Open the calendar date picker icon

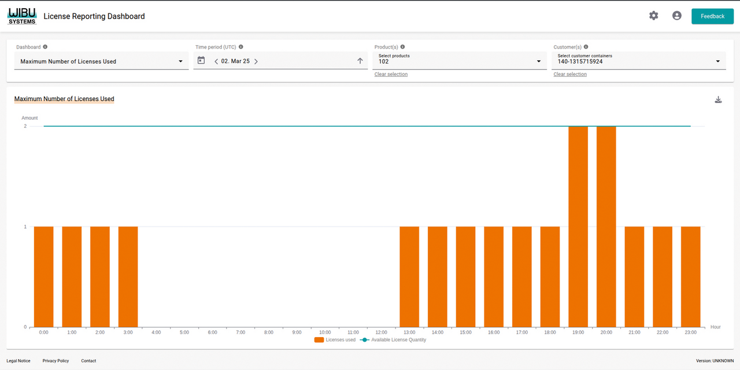(201, 60)
